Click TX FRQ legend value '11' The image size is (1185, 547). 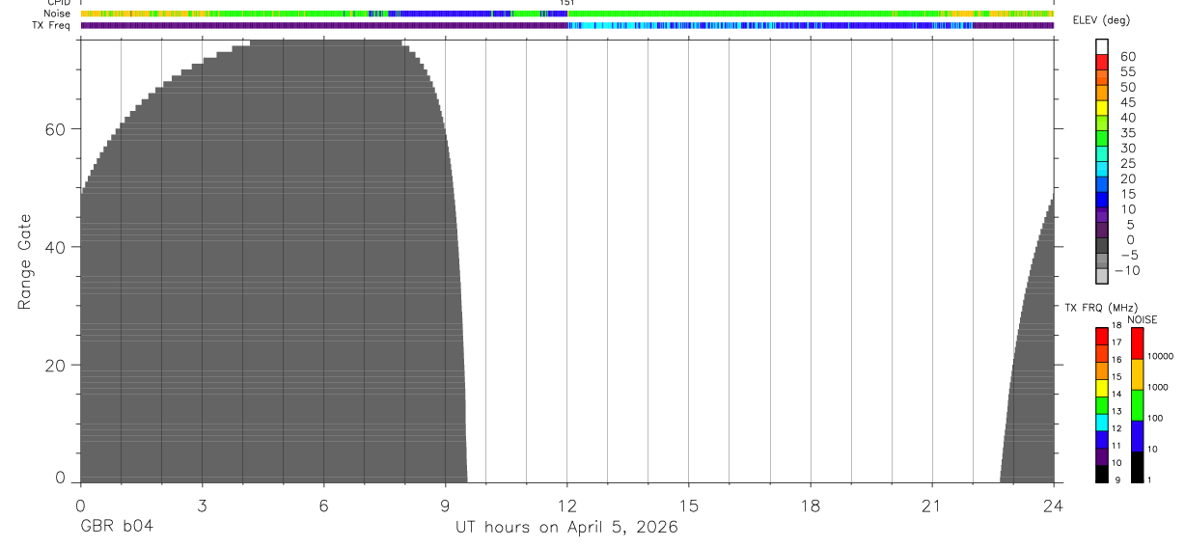[x=1116, y=446]
